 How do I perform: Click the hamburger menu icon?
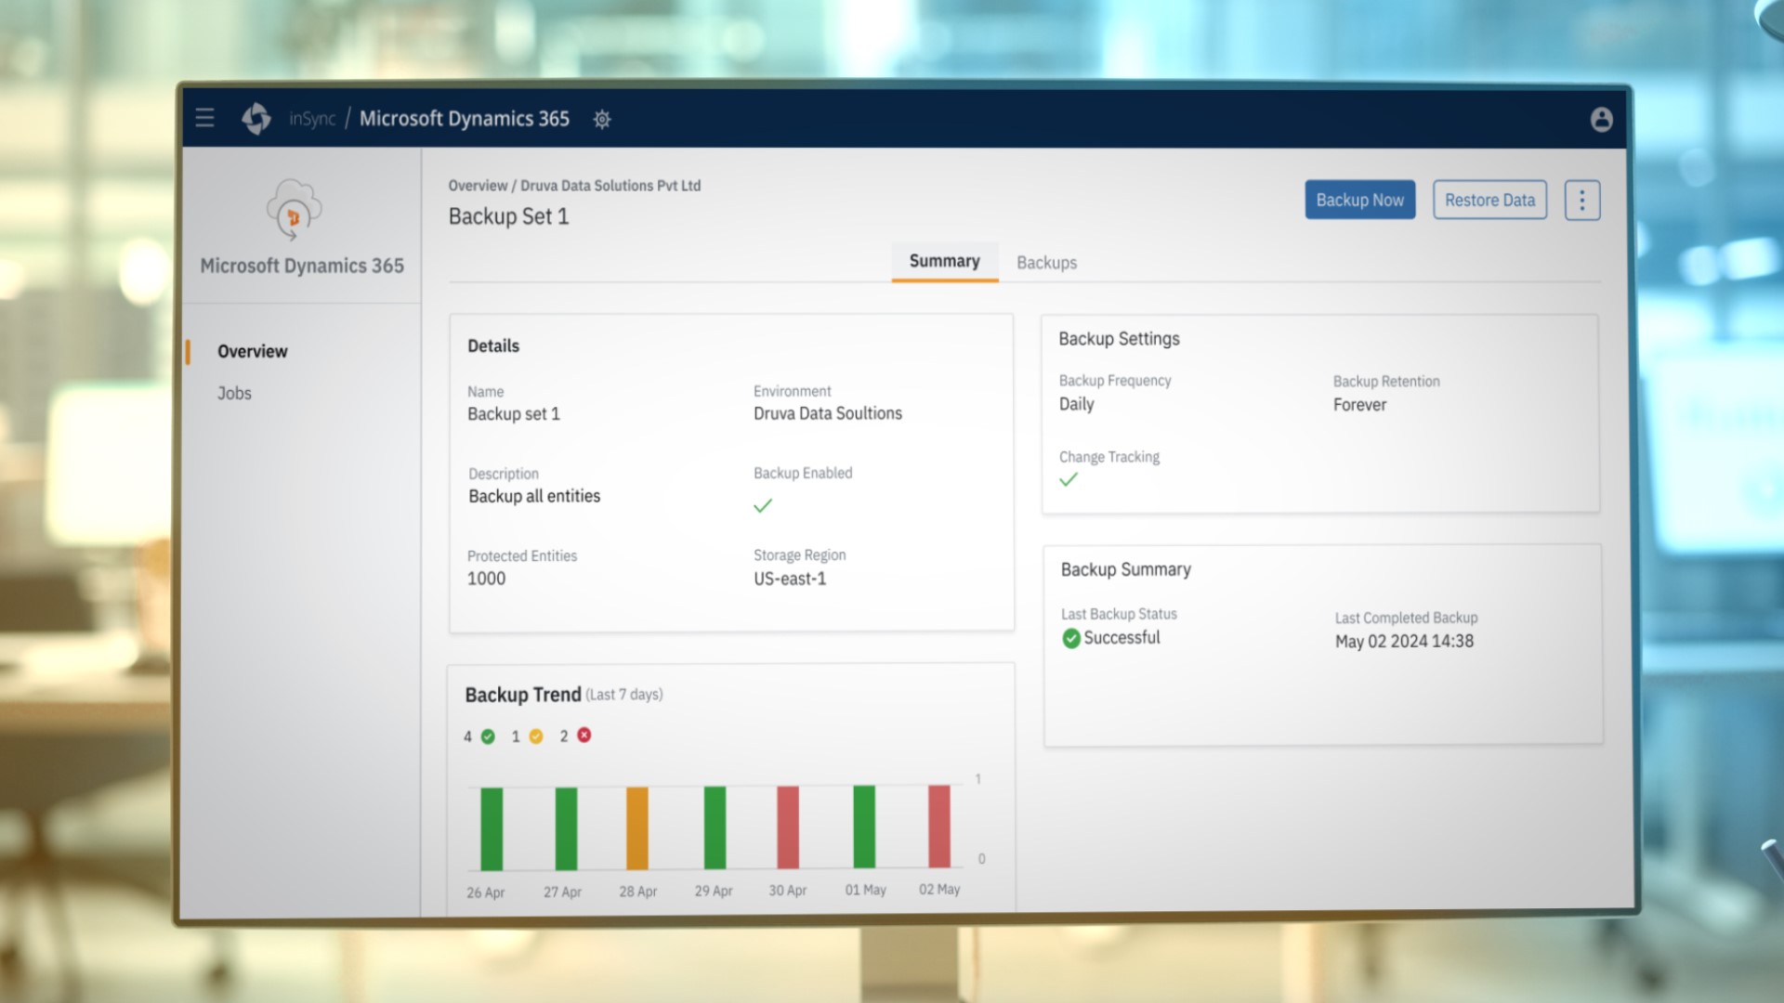[x=206, y=118]
